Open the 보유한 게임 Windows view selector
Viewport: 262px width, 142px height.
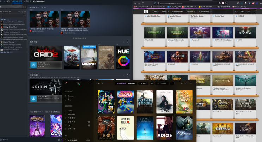point(126,83)
